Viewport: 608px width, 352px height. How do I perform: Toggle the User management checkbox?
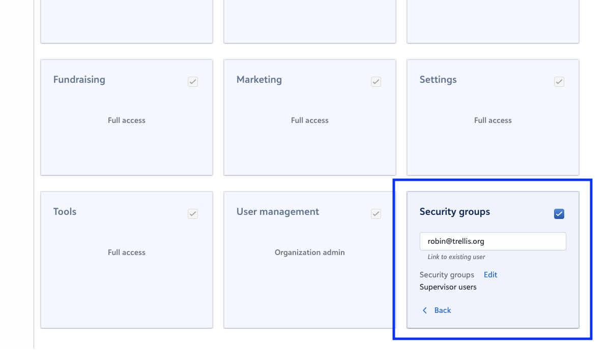click(x=376, y=214)
